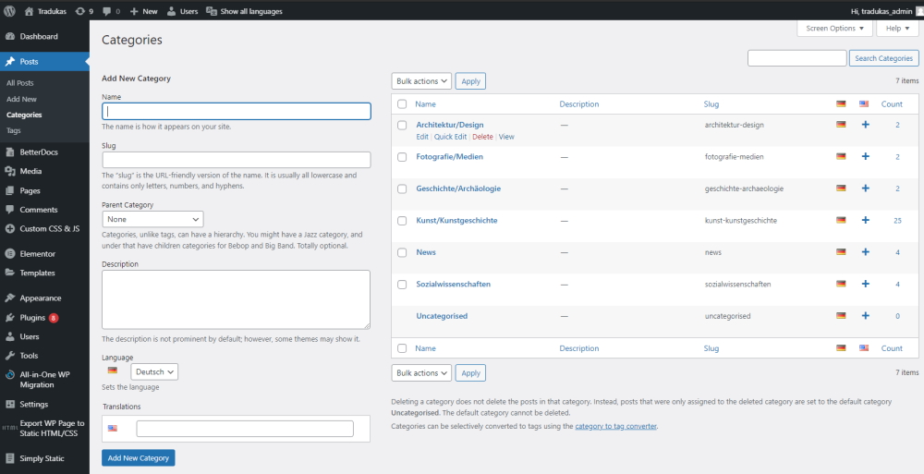The height and width of the screenshot is (474, 924).
Task: Open Elementor from the sidebar
Action: [44, 253]
